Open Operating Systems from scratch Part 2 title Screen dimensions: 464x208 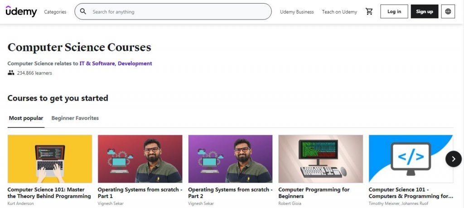[x=230, y=193]
